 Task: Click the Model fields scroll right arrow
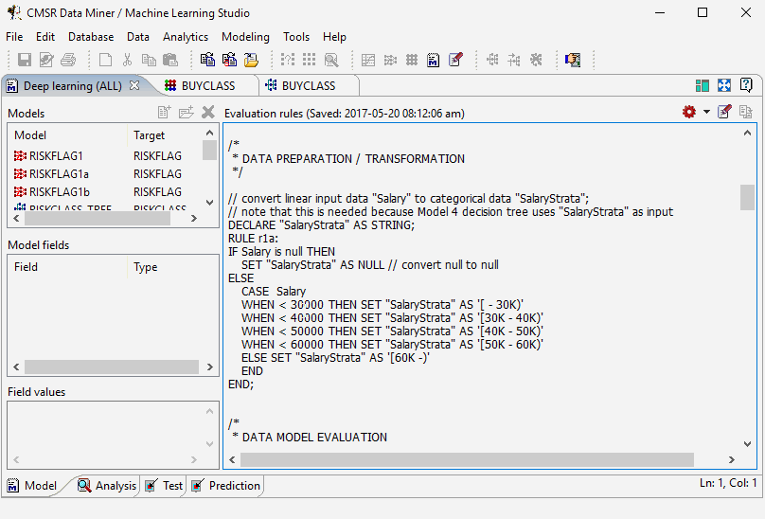point(210,367)
